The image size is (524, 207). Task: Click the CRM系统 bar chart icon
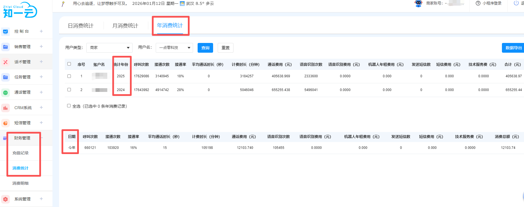click(x=5, y=108)
